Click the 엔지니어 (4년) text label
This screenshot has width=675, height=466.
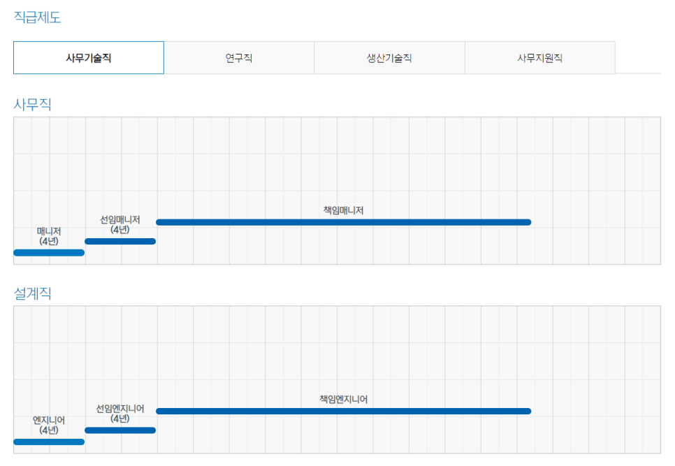tap(49, 425)
